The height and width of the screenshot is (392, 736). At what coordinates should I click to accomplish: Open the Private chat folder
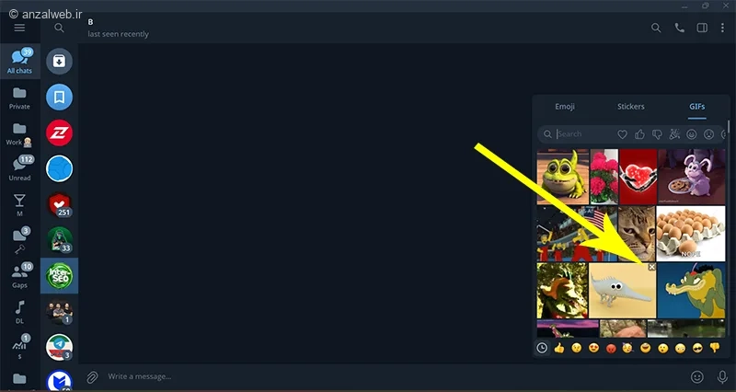click(x=19, y=98)
